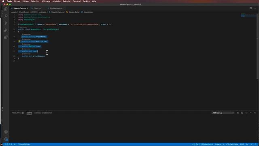Viewport: 259px width, 146px height.
Task: Open the PROBLÈMES panel tab
Action: (18, 113)
